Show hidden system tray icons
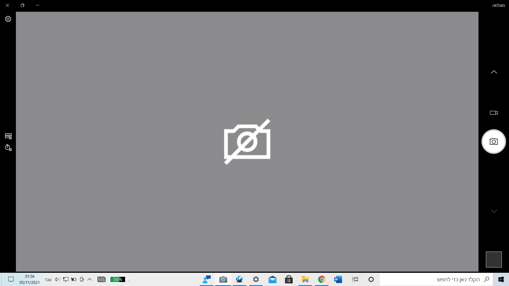The image size is (509, 286). (90, 279)
